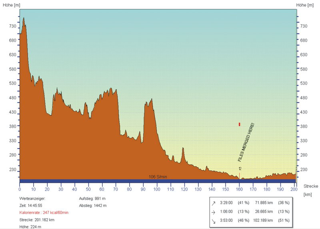
Task: Click the red marker above merge label
Action: coord(239,125)
